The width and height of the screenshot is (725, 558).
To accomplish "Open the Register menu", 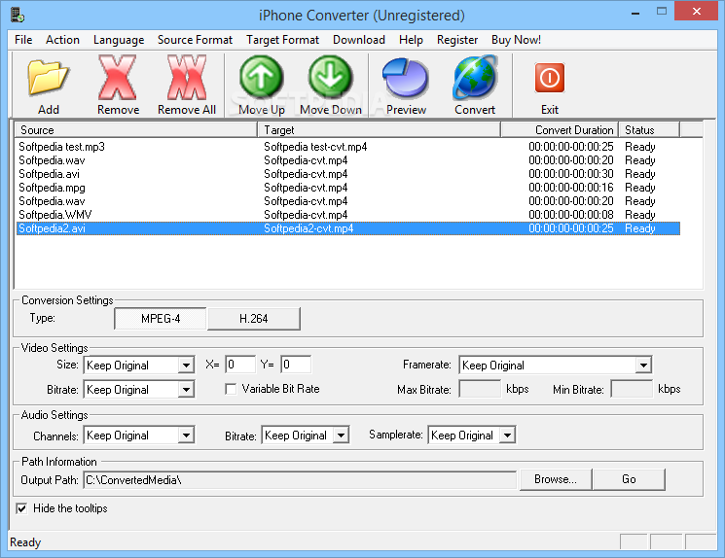I will (457, 40).
